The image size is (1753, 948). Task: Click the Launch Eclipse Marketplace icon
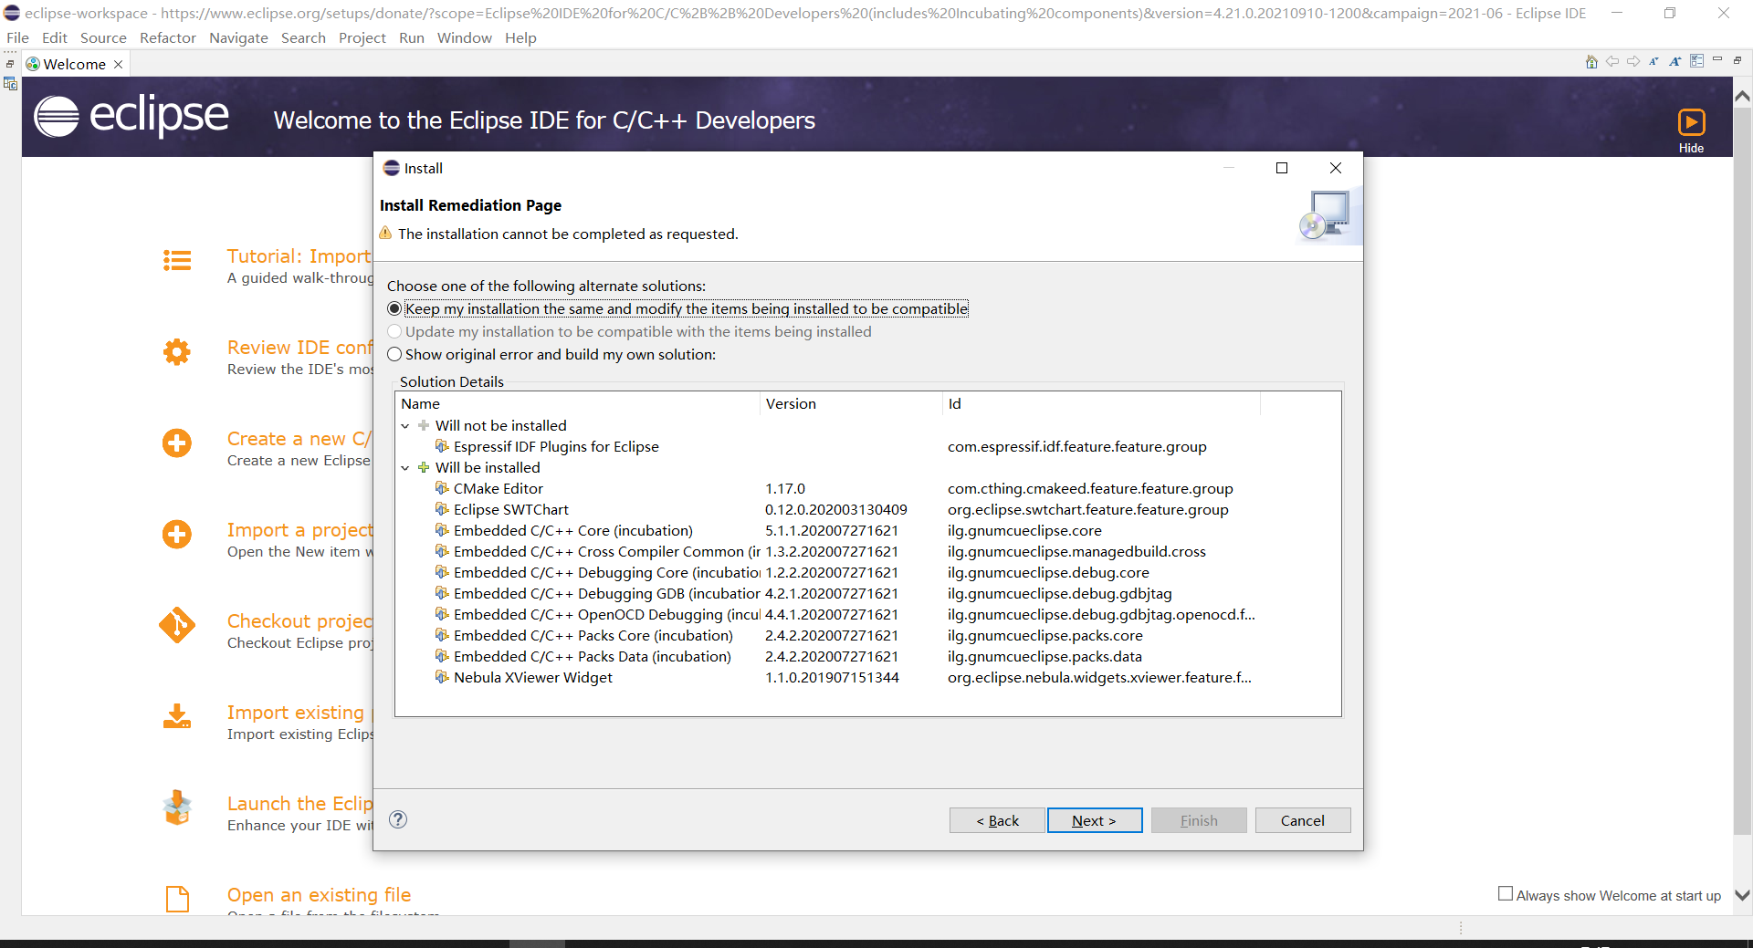coord(177,807)
